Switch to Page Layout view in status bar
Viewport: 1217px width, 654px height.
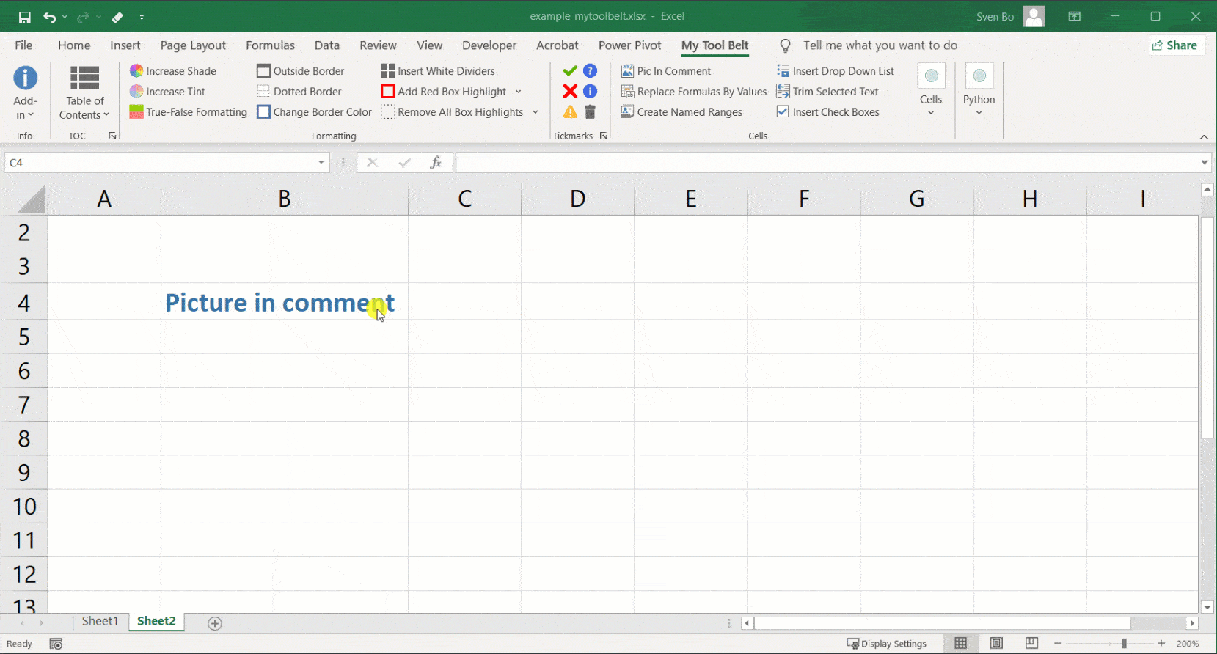[995, 644]
